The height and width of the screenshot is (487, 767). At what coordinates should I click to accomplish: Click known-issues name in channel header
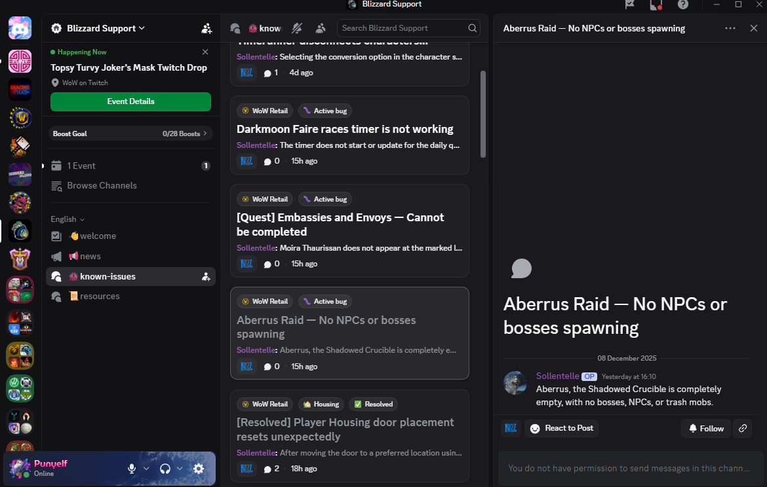(x=270, y=28)
